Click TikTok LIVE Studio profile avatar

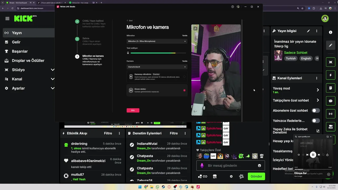click(238, 7)
